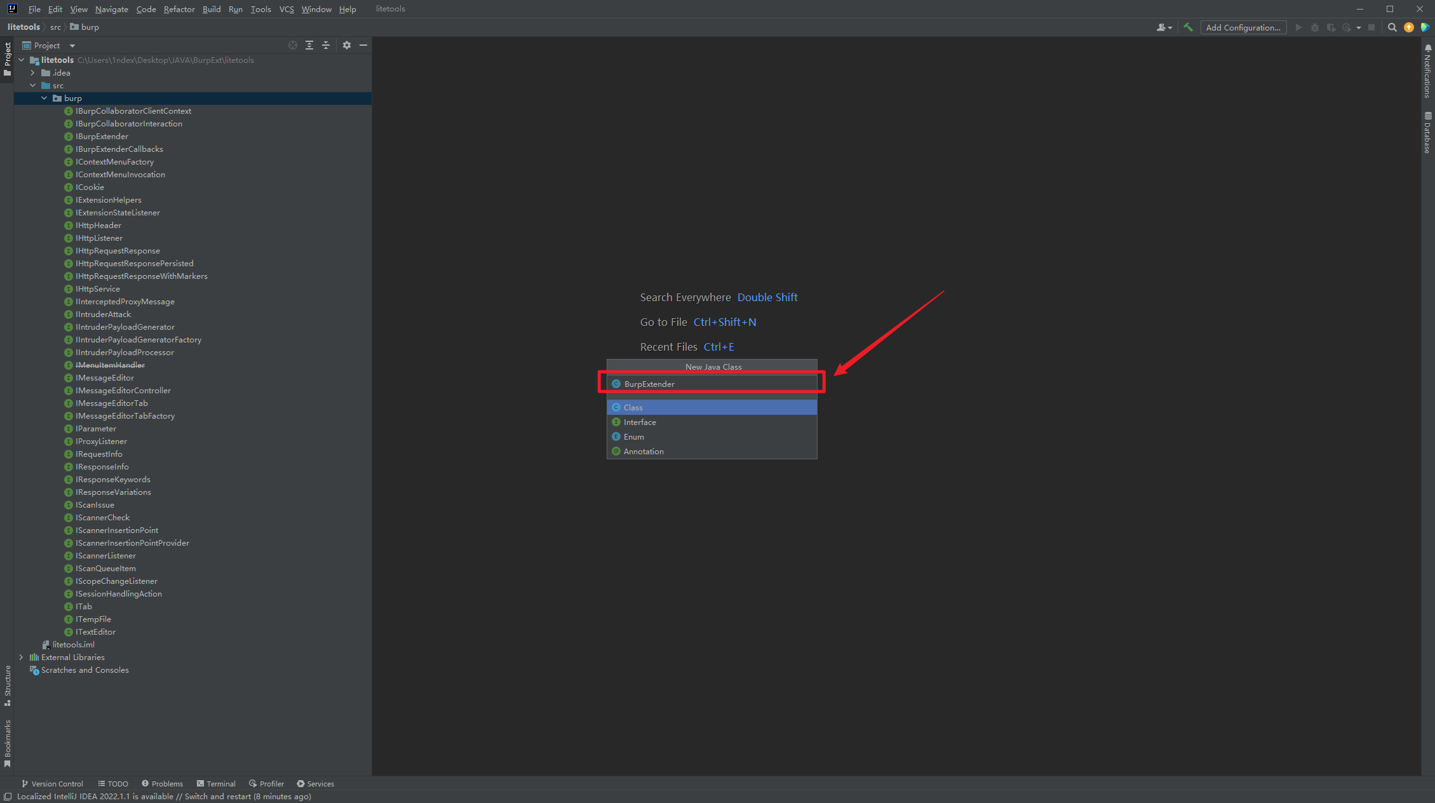
Task: Select Annotation in New Java Class list
Action: coord(711,451)
